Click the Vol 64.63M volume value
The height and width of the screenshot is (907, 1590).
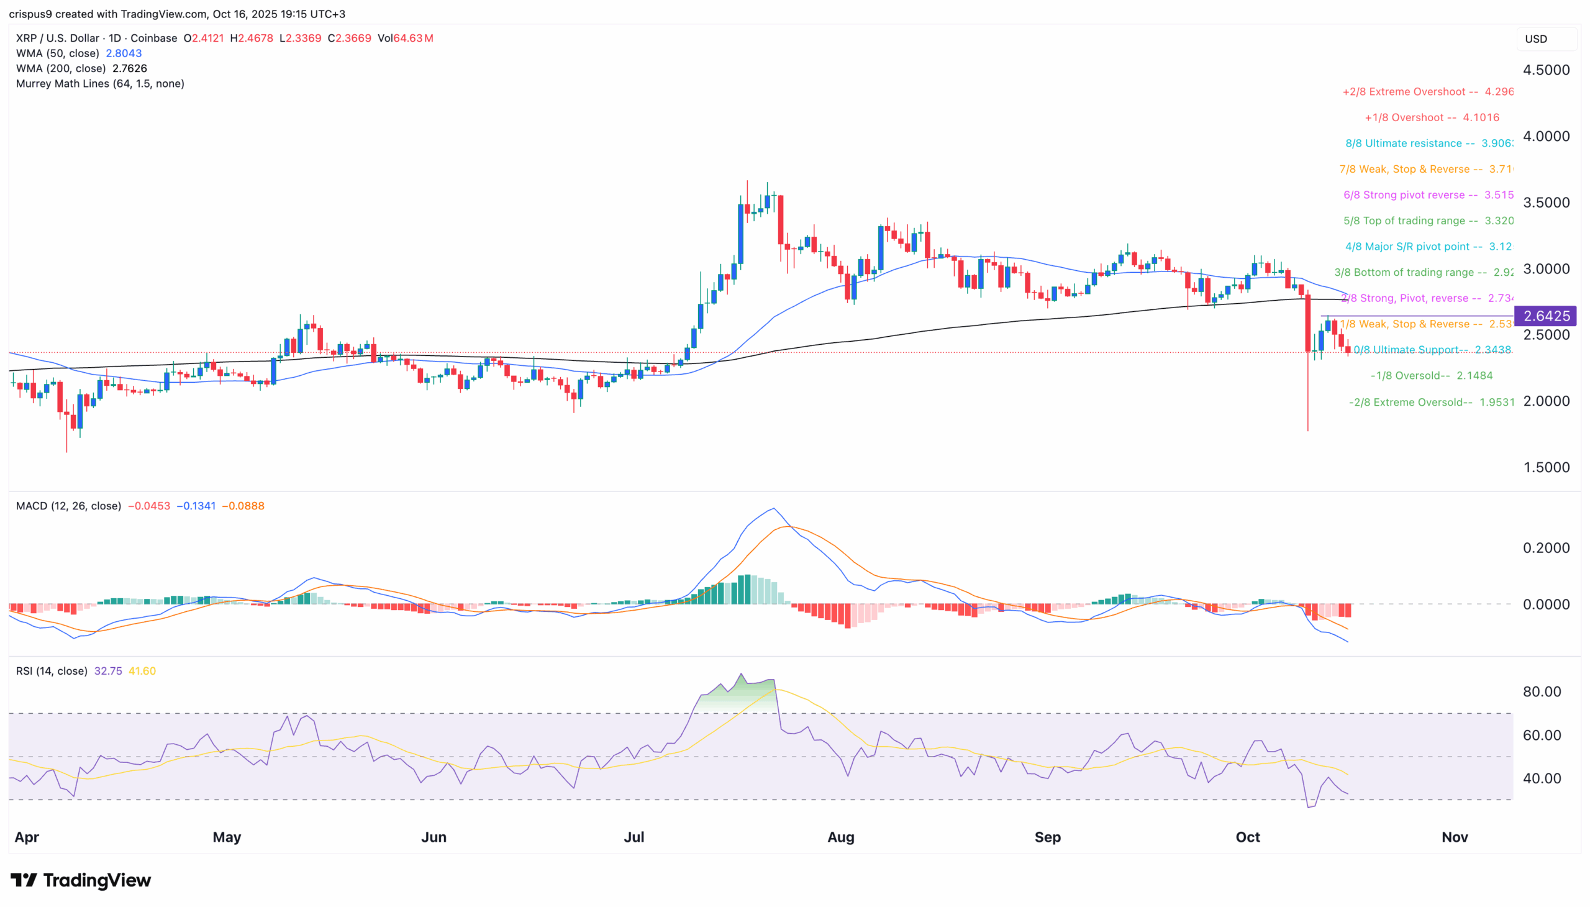pyautogui.click(x=414, y=38)
